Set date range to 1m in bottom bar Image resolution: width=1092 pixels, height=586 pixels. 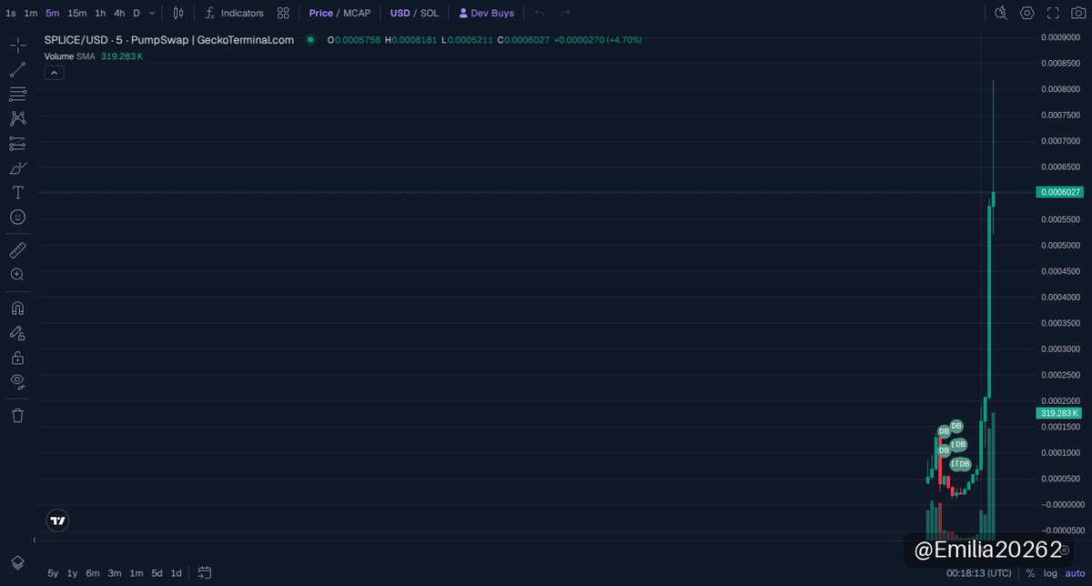(136, 573)
